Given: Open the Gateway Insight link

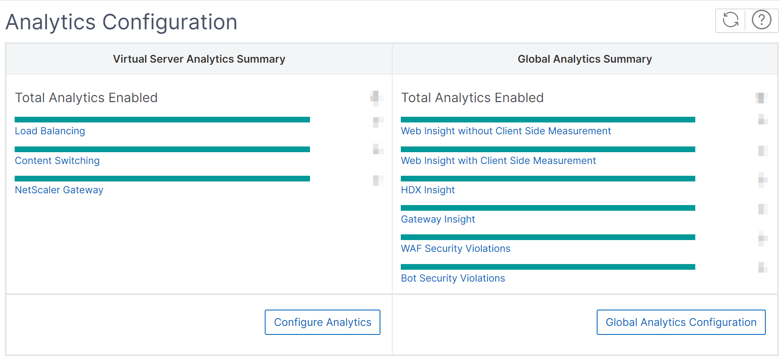Looking at the screenshot, I should pos(438,219).
